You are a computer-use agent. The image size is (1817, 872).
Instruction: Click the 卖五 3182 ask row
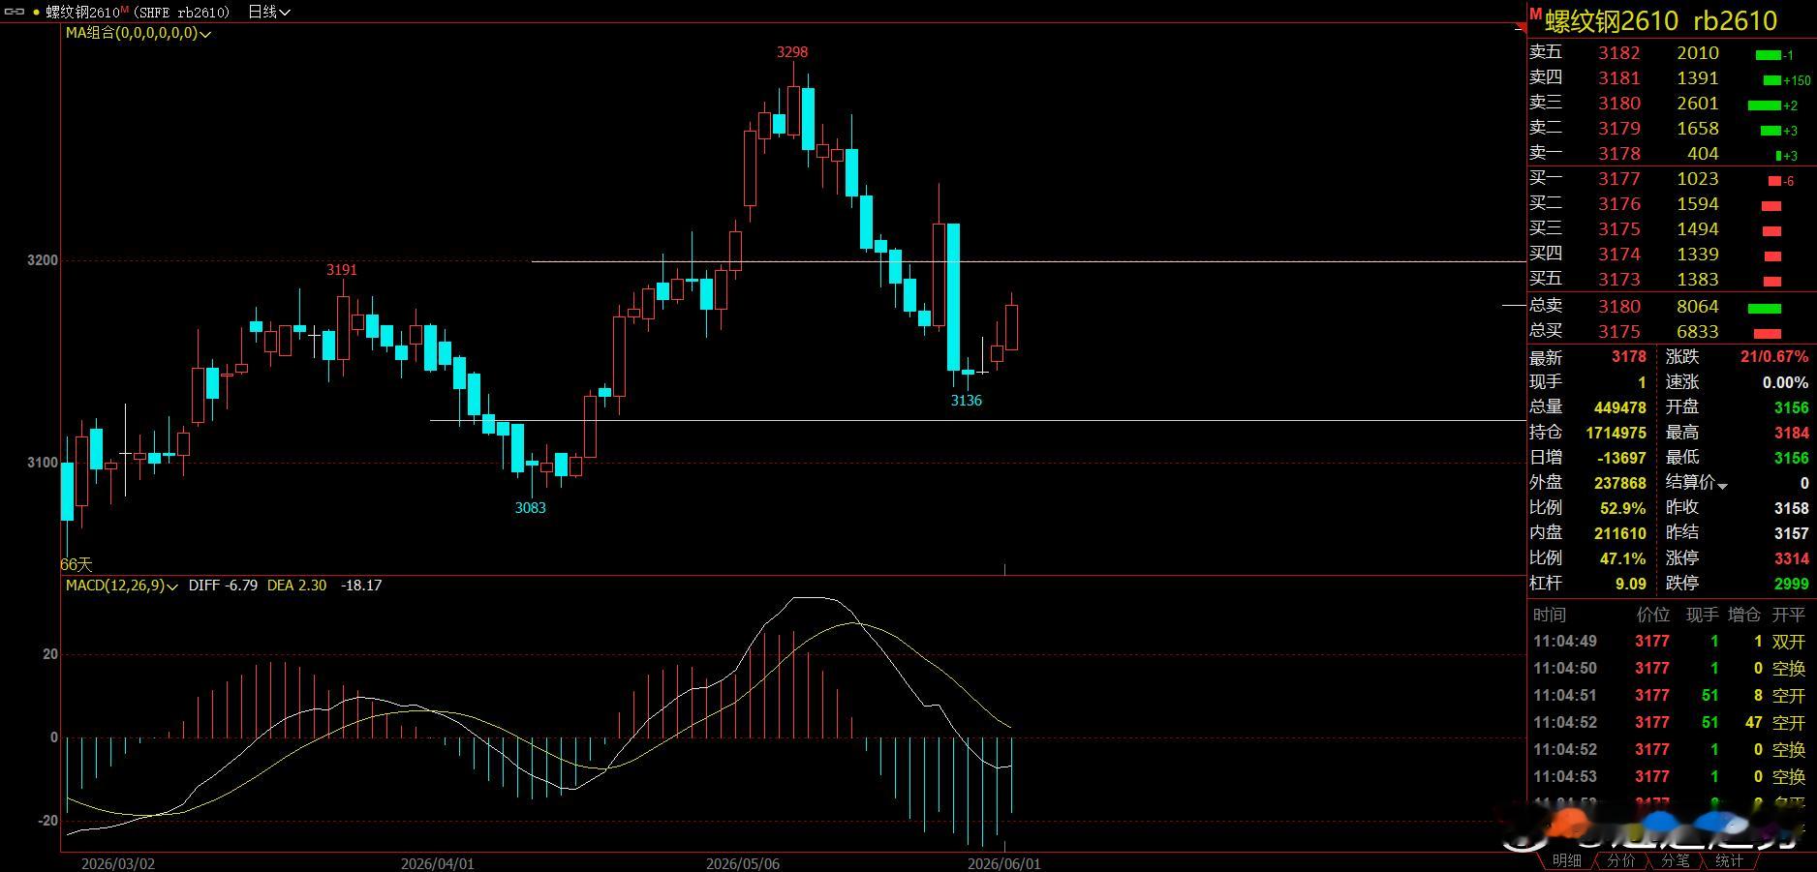point(1671,53)
